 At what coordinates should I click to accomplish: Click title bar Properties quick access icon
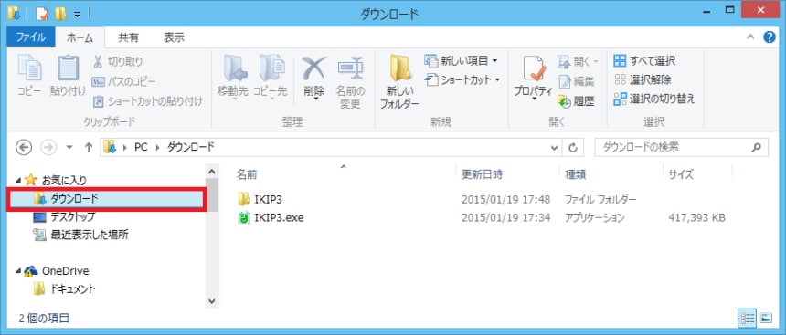(x=43, y=14)
